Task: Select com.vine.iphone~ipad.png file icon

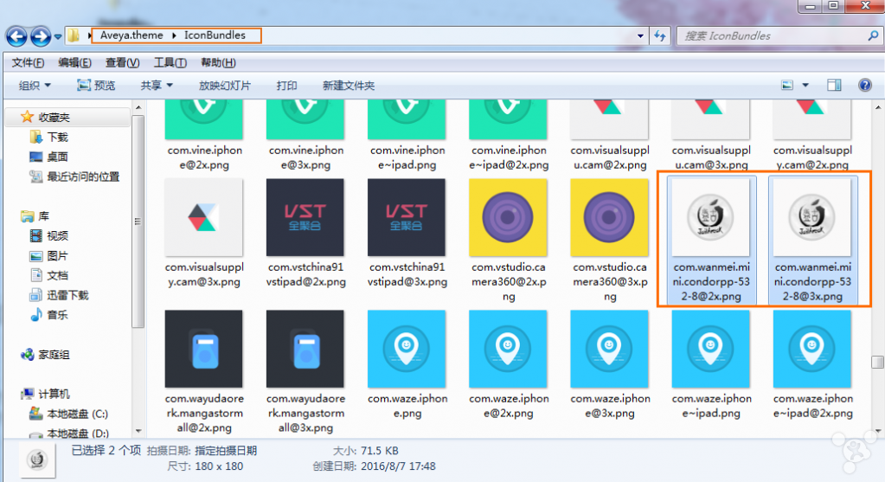Action: (x=407, y=119)
